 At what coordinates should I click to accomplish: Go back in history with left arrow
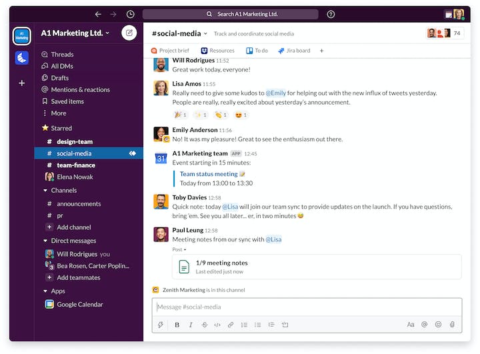[x=98, y=14]
